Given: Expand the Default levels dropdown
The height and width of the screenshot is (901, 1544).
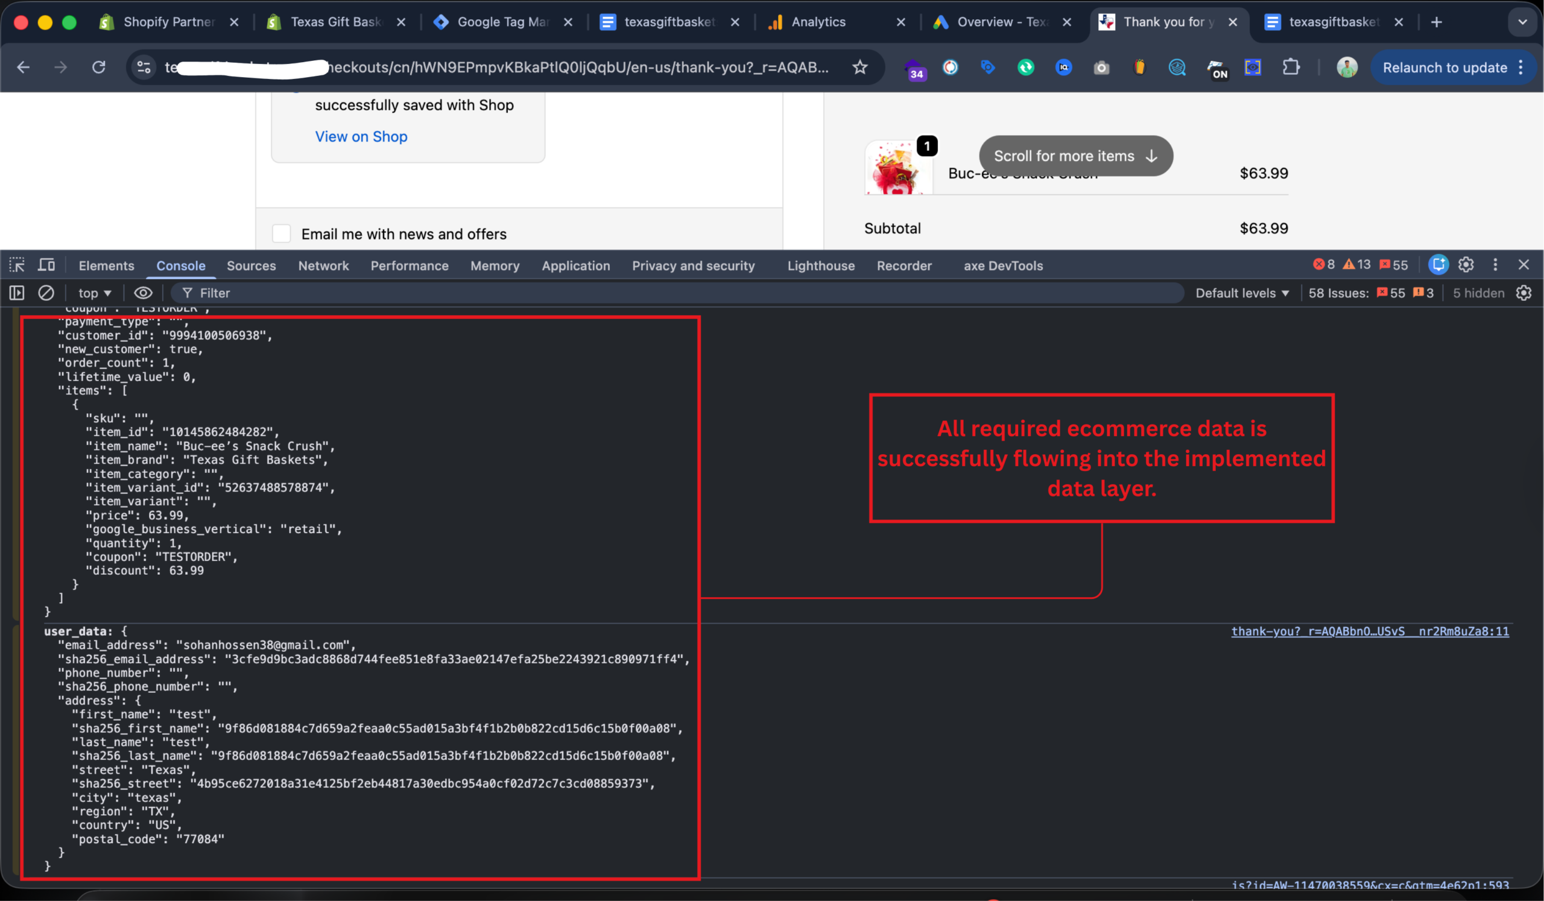Looking at the screenshot, I should point(1242,293).
